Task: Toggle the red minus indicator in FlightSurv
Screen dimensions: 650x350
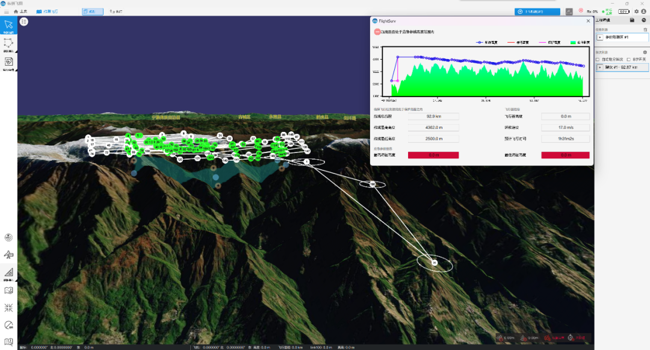Action: tap(377, 32)
